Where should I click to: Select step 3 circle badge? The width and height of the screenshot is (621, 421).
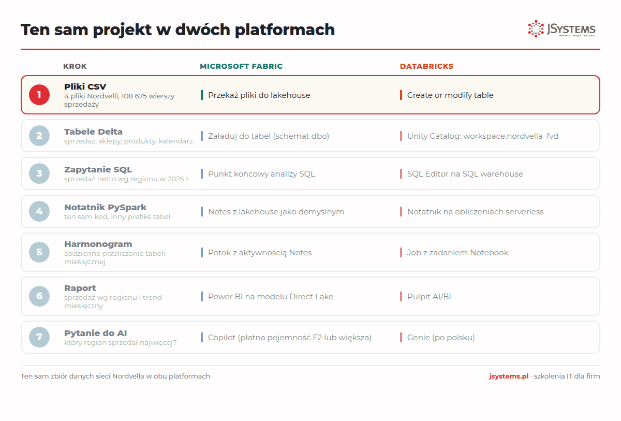[x=39, y=173]
